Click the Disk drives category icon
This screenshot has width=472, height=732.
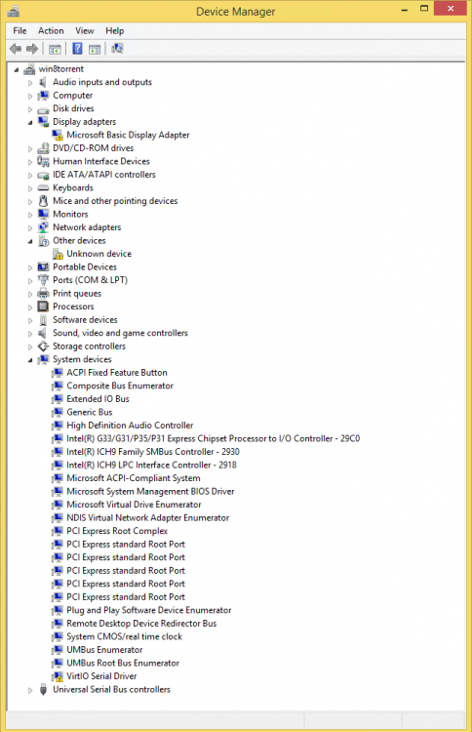[43, 108]
